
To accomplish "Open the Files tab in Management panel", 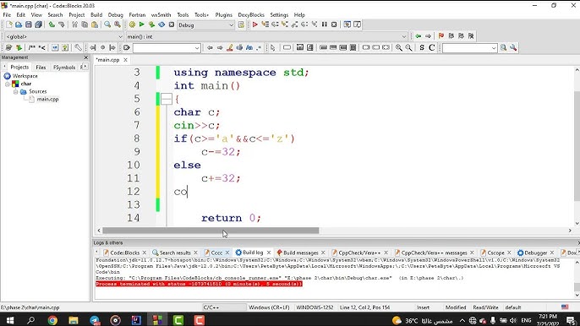I will 41,68.
